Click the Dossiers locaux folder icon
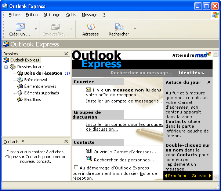This screenshot has height=191, width=221. point(13,67)
